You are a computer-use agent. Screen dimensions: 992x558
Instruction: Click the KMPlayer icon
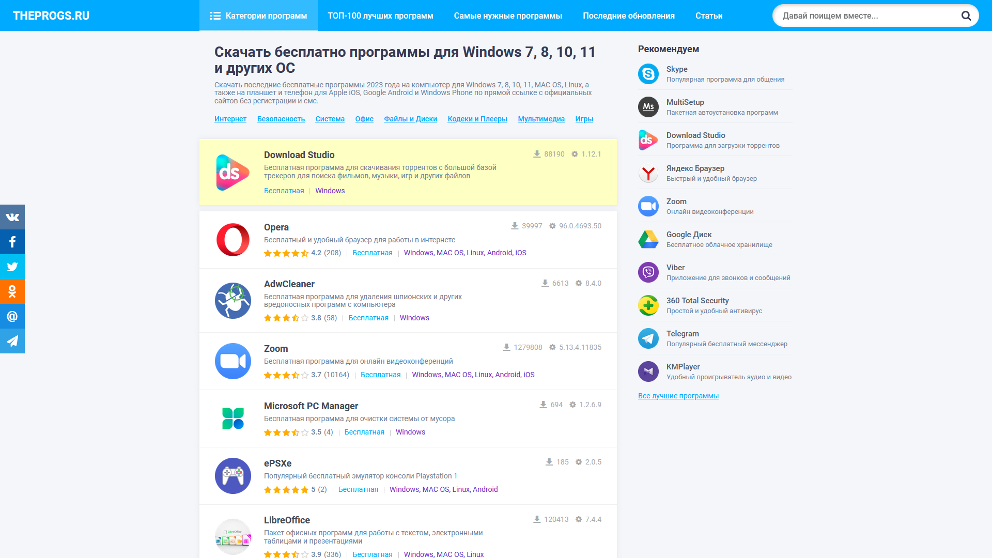click(x=648, y=371)
